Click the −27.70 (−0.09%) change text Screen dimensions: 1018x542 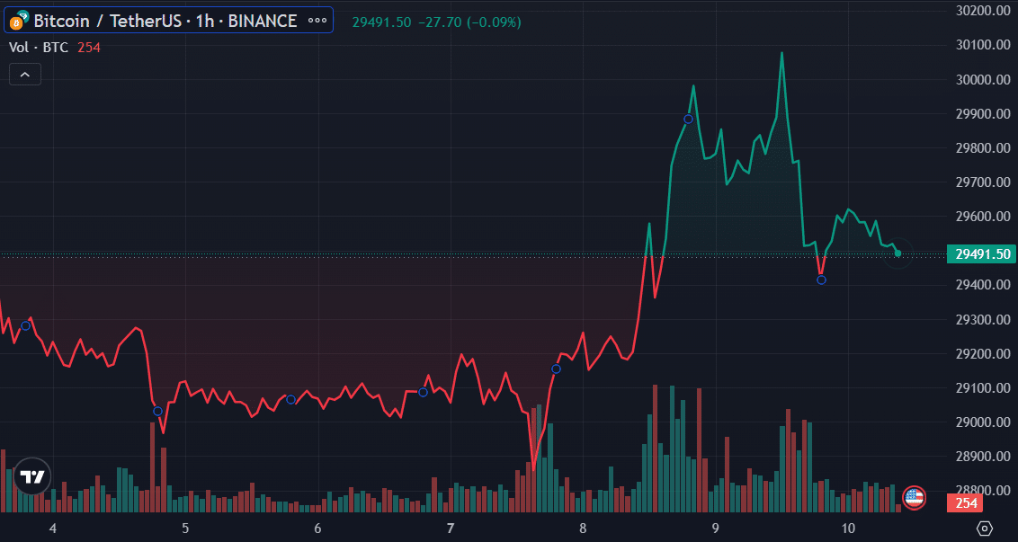coord(469,22)
